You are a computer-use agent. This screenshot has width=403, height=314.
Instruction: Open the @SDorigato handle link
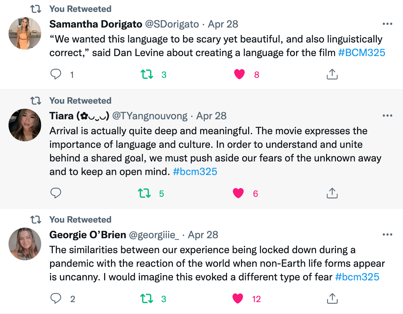[172, 24]
